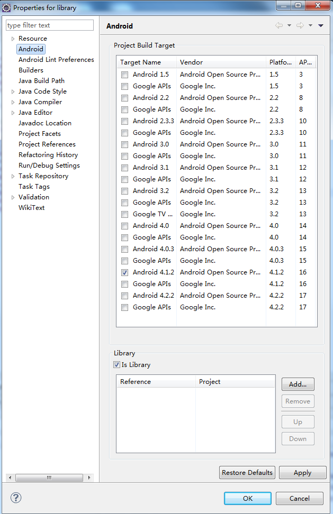Check the Android 2.3.3 target checkbox

point(124,121)
